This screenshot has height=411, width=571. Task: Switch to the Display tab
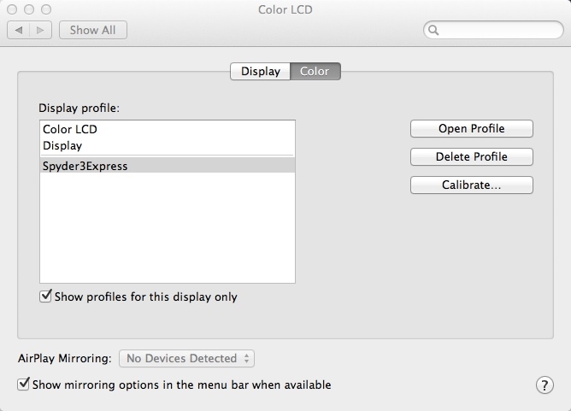261,71
